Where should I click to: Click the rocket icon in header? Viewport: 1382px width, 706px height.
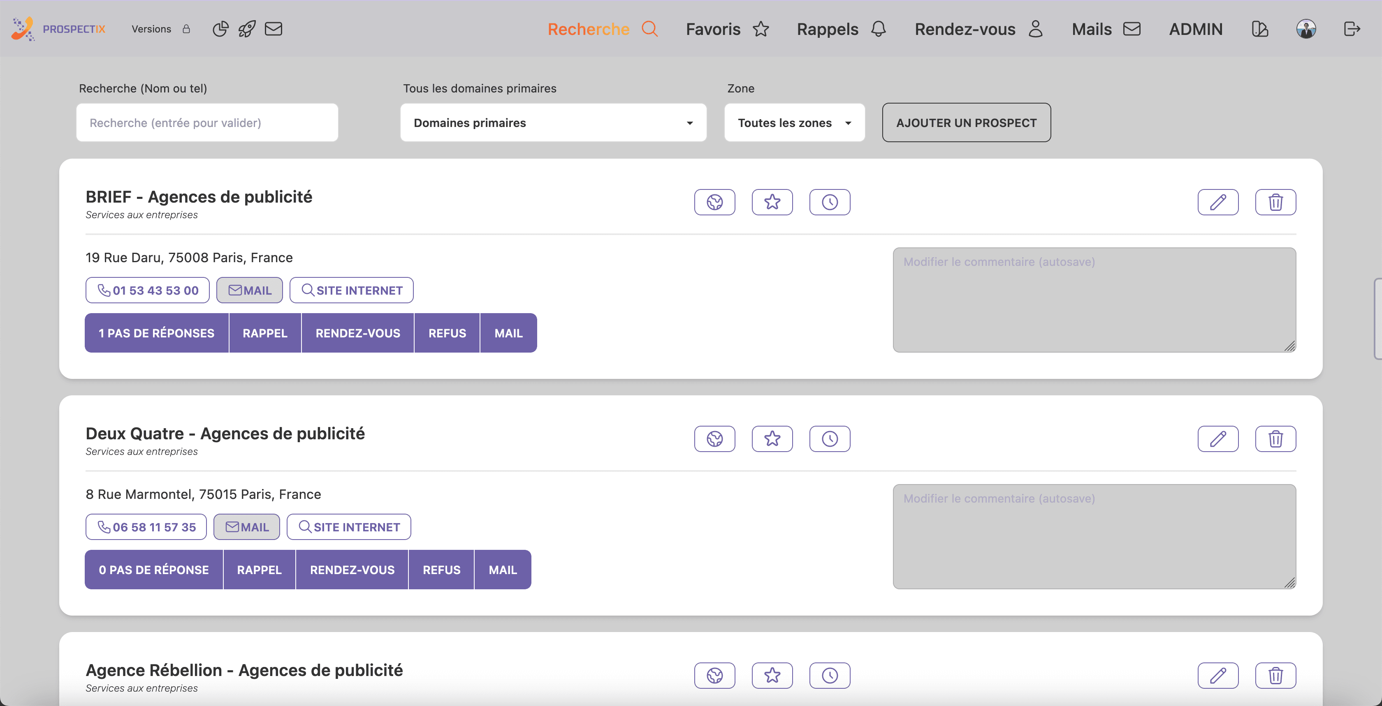tap(247, 29)
